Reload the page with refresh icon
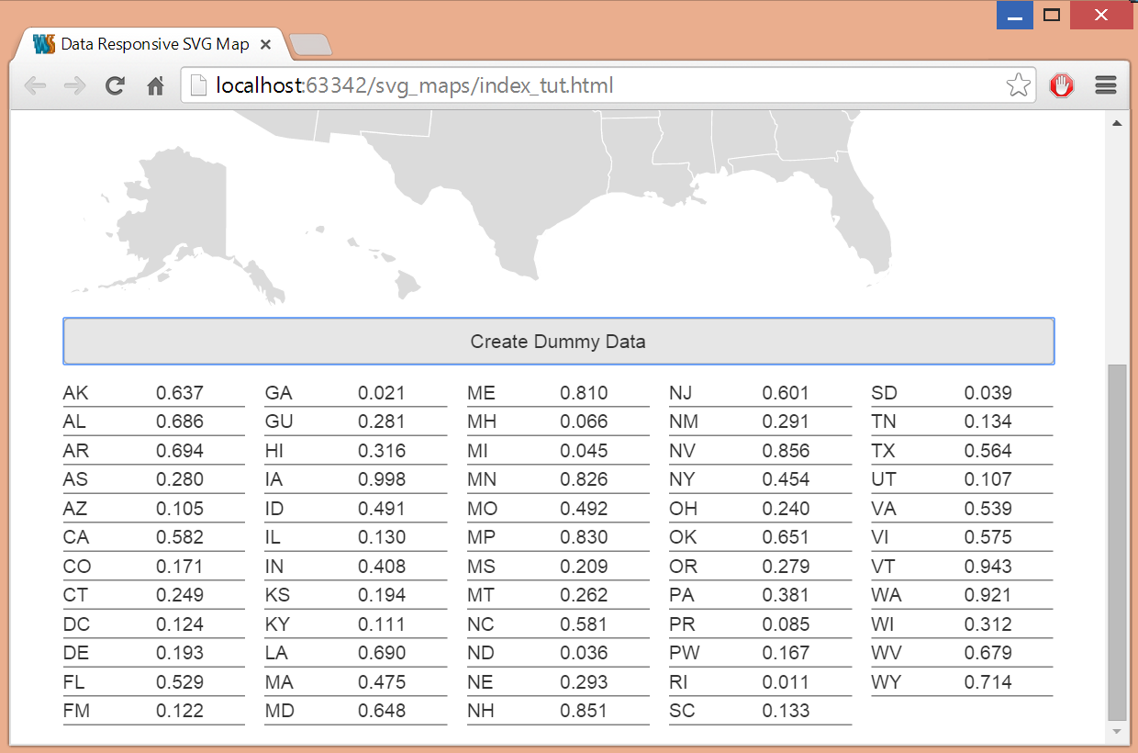The height and width of the screenshot is (753, 1138). tap(115, 86)
